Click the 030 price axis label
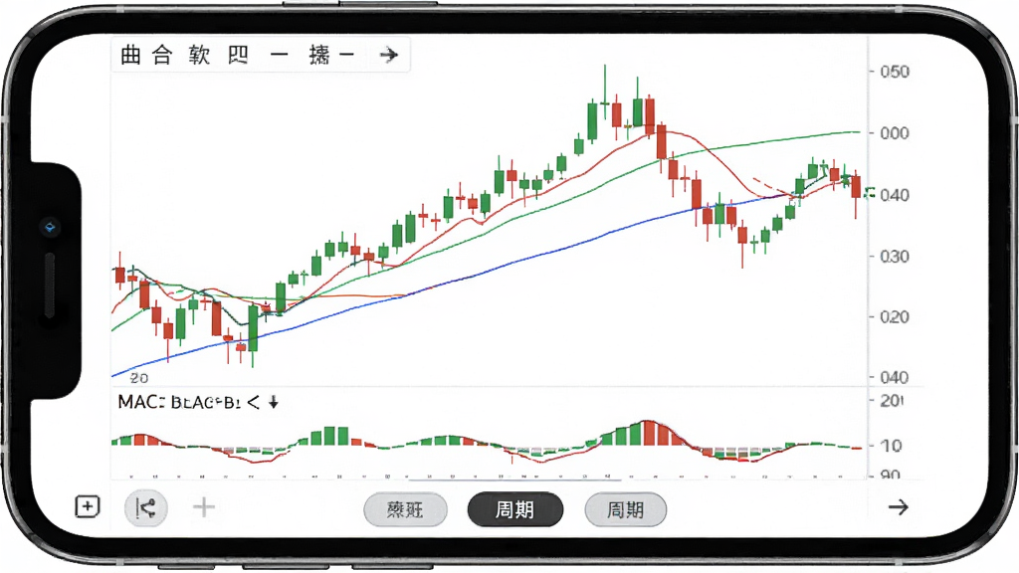This screenshot has height=573, width=1019. [895, 257]
